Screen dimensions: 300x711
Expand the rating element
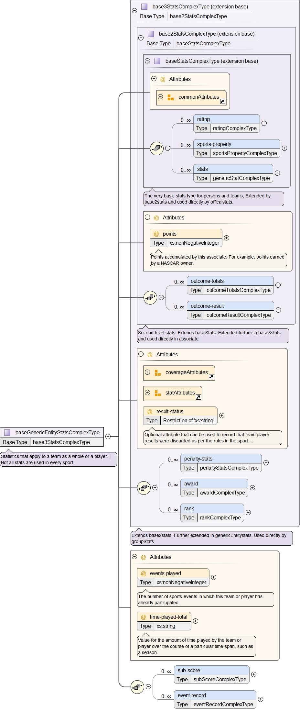tap(264, 123)
